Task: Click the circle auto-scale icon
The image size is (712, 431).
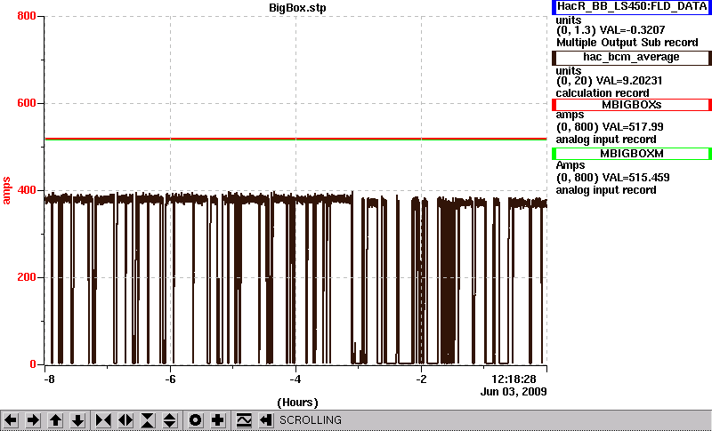Action: [195, 420]
